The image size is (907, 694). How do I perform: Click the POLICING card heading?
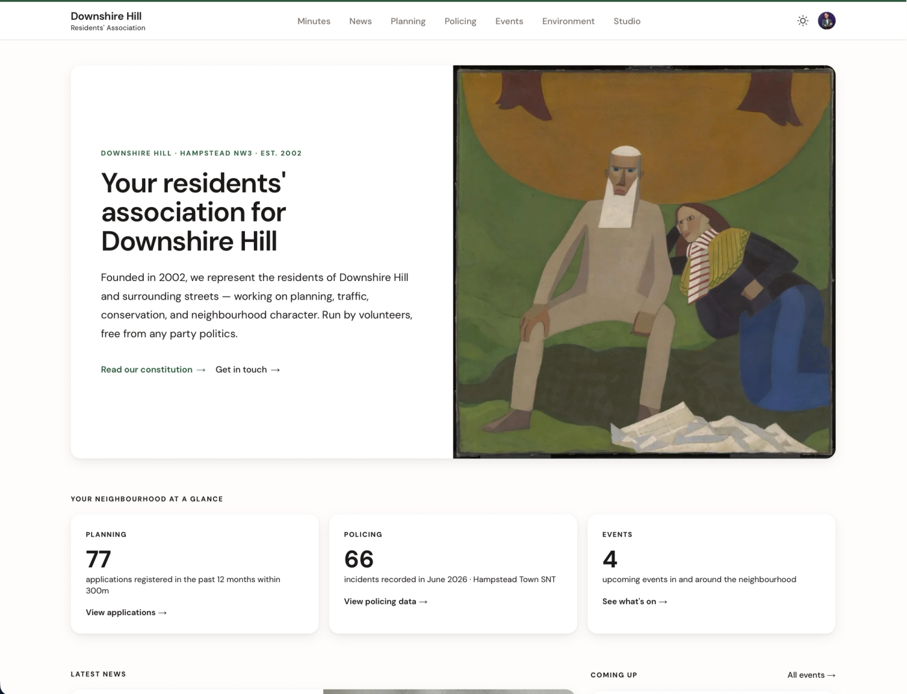pos(363,535)
